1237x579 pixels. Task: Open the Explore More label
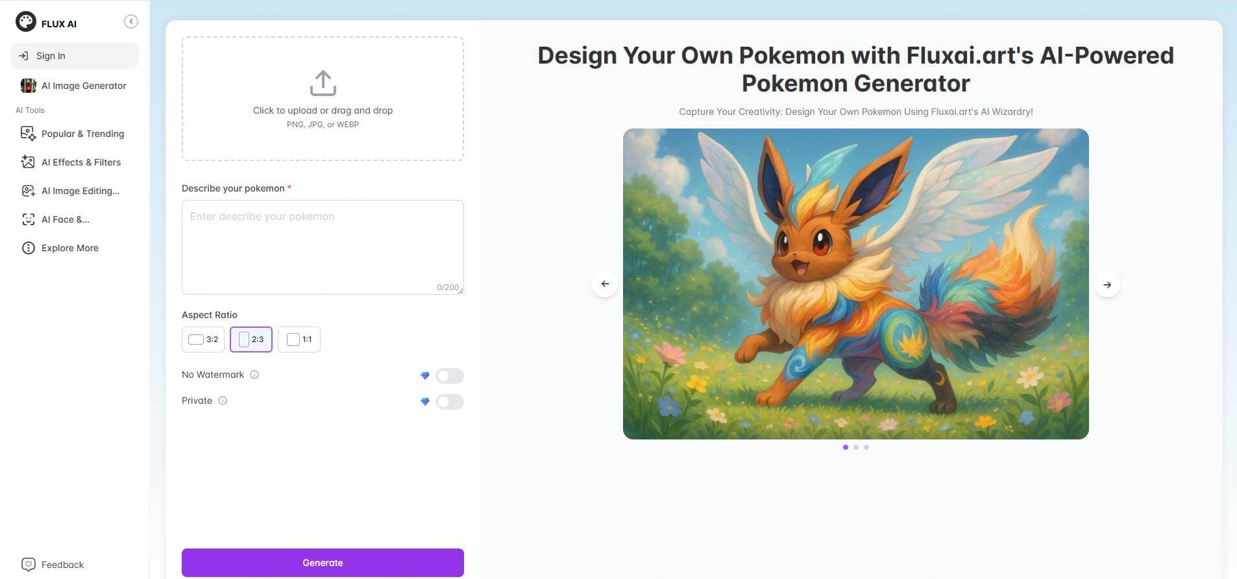[x=70, y=248]
